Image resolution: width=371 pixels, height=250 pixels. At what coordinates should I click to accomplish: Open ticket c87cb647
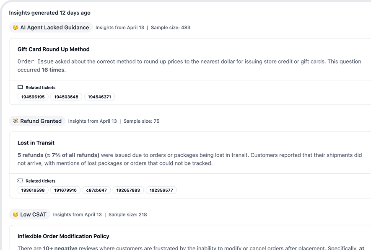(96, 190)
